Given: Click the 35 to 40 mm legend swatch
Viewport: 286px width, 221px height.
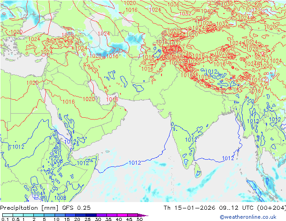Looking at the screenshot, I should [111, 215].
